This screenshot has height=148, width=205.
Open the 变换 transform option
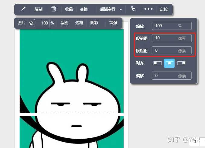pos(84,9)
